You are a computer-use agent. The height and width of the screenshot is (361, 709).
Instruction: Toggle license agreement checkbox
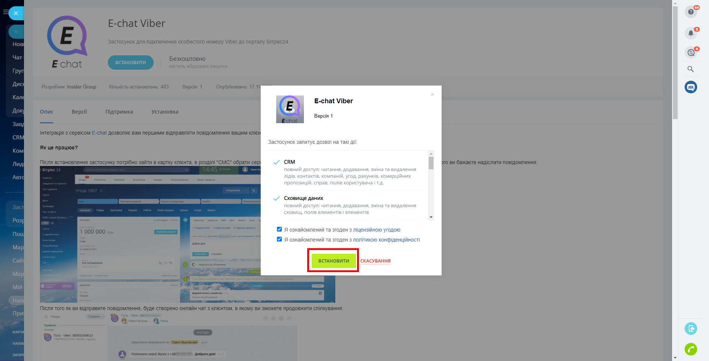[280, 229]
